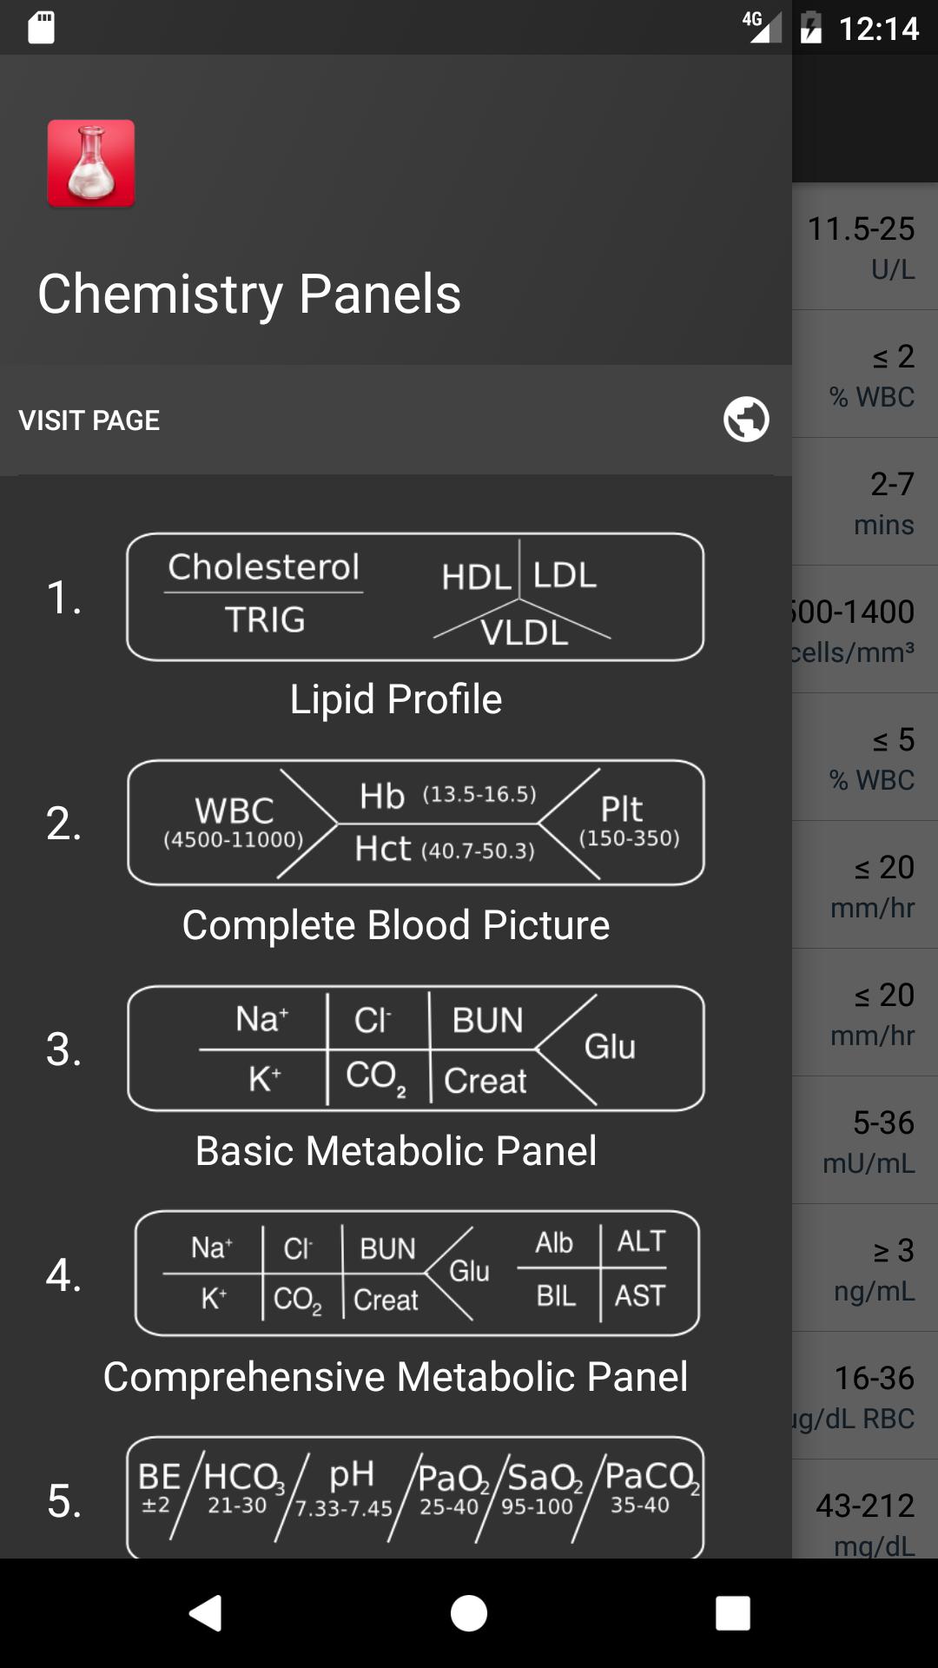Select the Comprehensive Metabolic Panel diagram
938x1668 pixels.
click(x=417, y=1273)
